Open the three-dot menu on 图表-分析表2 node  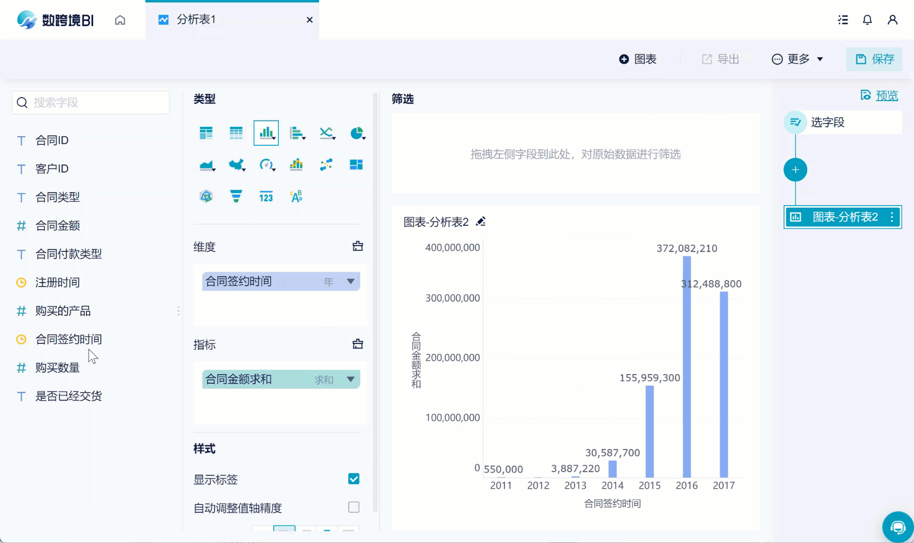click(892, 217)
